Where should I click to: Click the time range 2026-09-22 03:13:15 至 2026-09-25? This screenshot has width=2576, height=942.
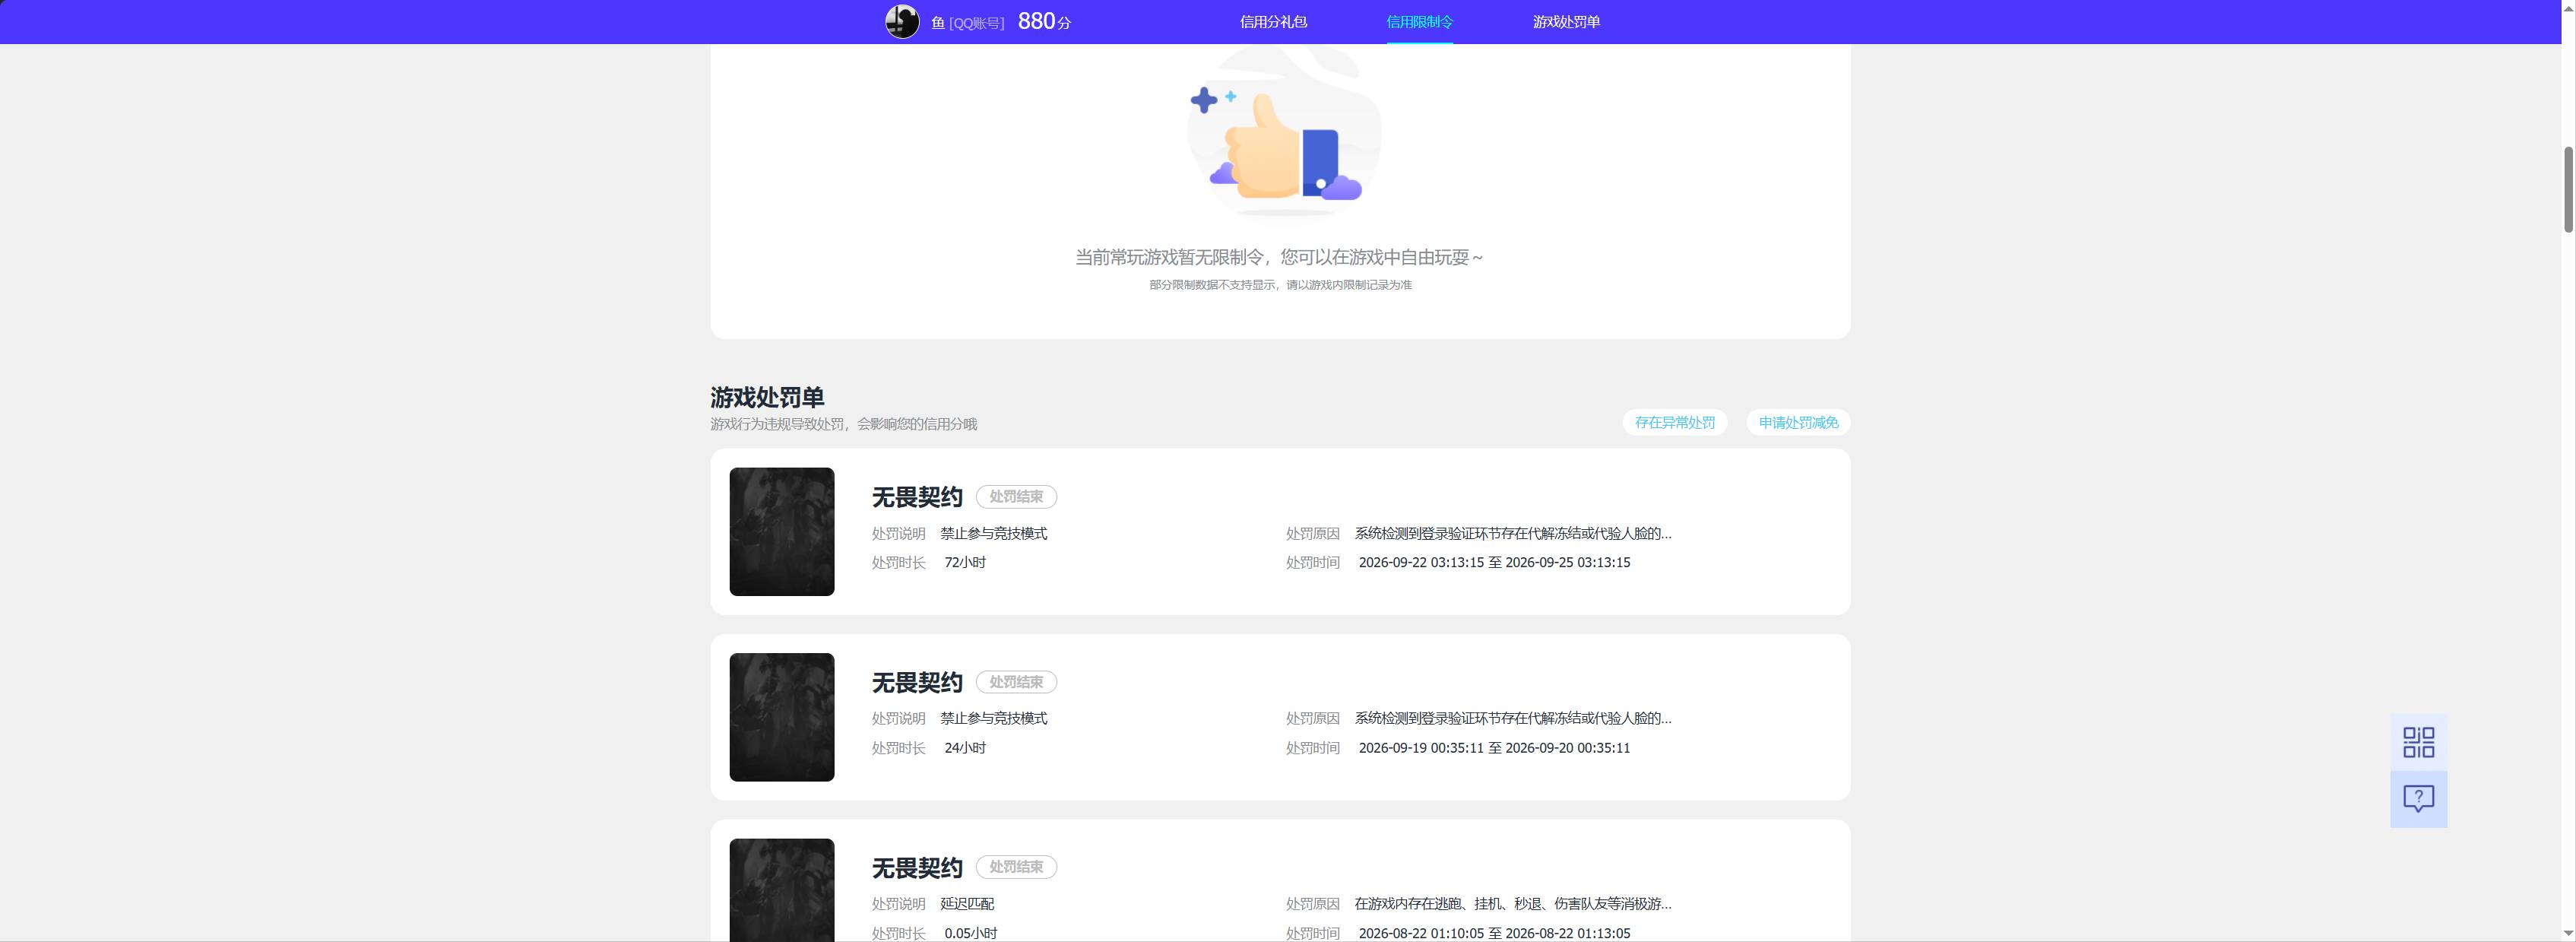(x=1494, y=563)
